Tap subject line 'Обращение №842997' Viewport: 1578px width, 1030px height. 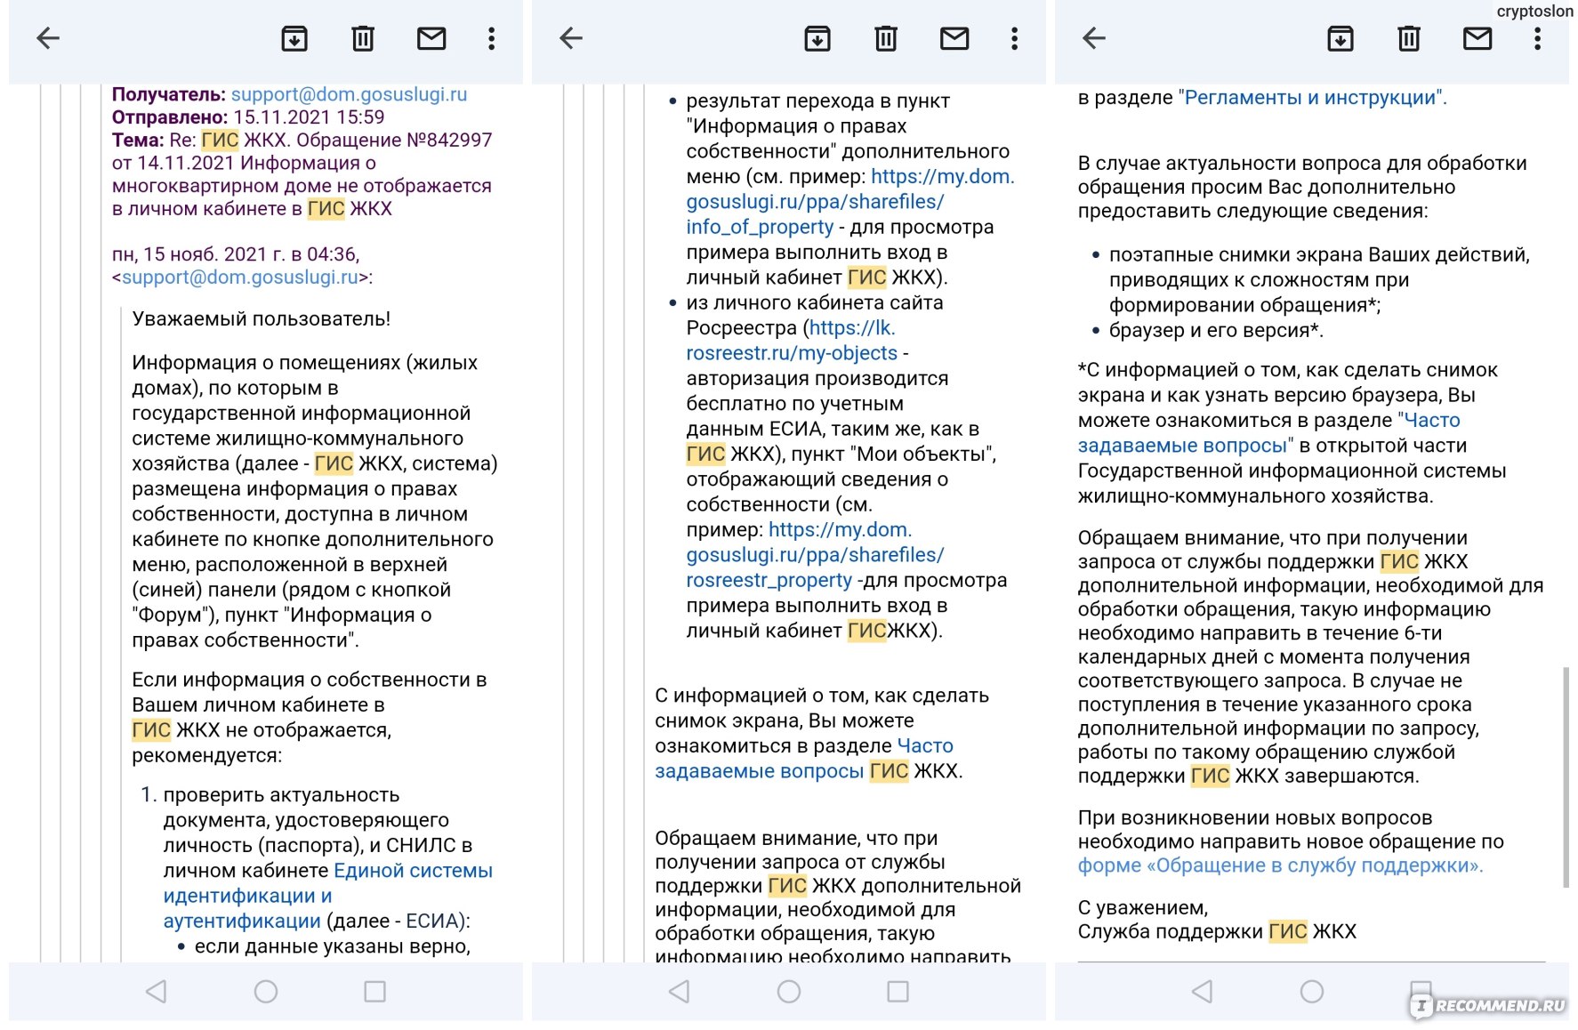pos(394,141)
